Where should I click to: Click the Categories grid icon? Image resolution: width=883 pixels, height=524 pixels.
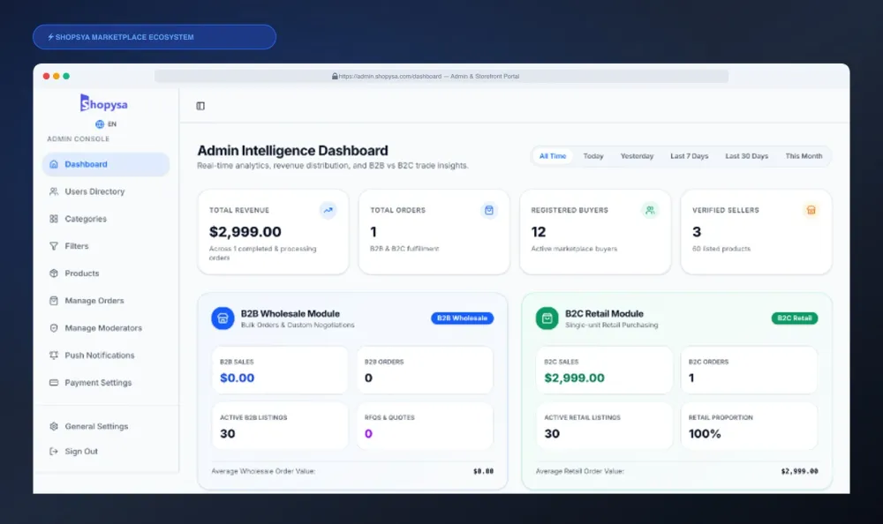coord(54,219)
